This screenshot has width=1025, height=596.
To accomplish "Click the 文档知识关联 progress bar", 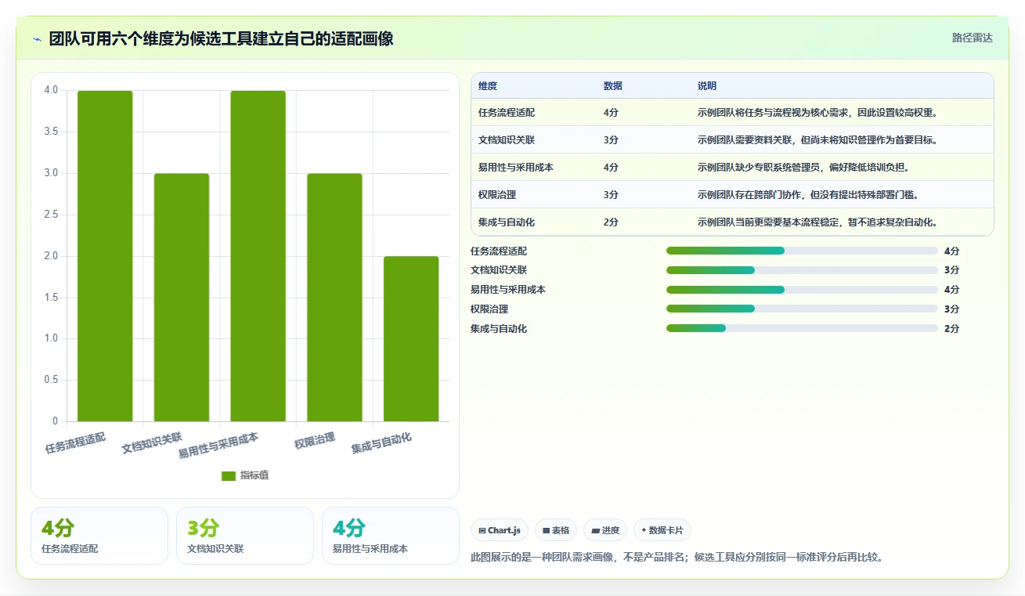I will click(802, 270).
